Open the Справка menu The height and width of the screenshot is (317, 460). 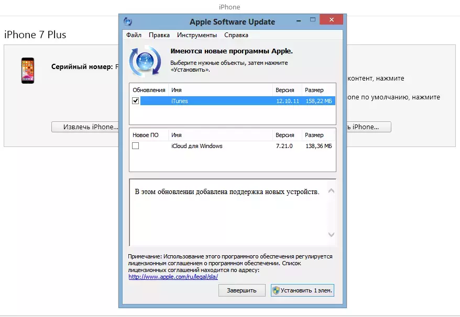pos(236,35)
